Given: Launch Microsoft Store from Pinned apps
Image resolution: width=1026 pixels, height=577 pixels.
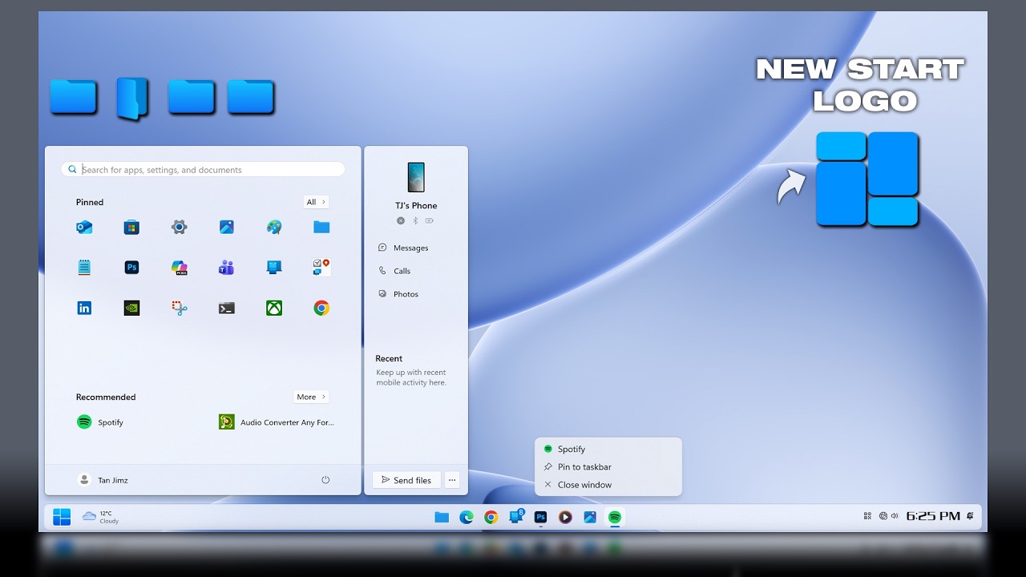Looking at the screenshot, I should (131, 228).
